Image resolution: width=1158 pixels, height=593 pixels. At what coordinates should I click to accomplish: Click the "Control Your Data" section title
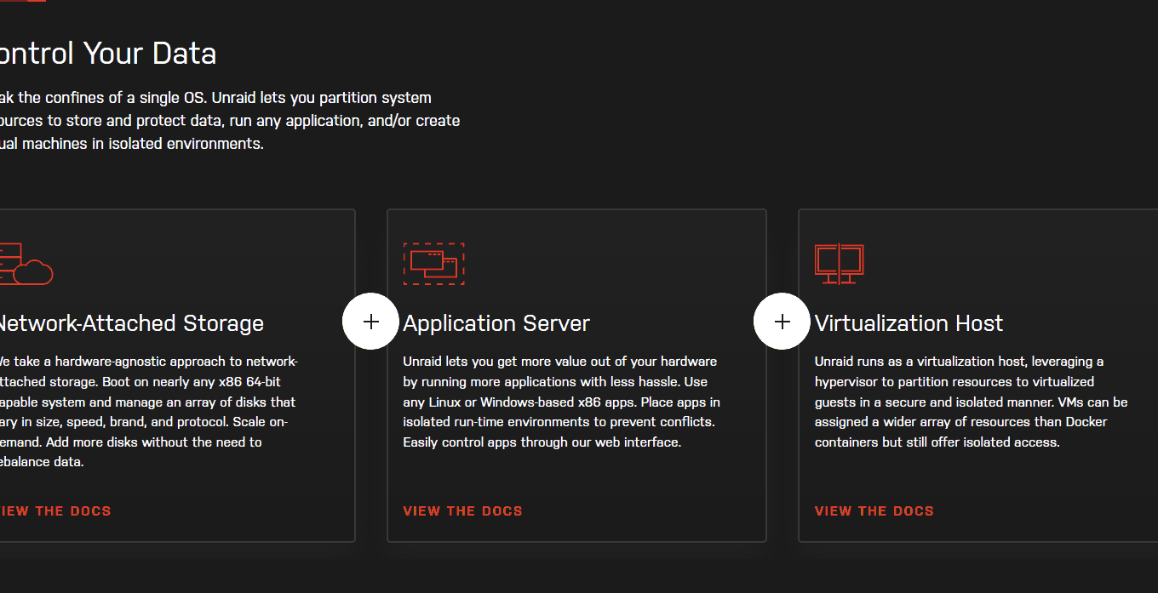click(x=108, y=54)
